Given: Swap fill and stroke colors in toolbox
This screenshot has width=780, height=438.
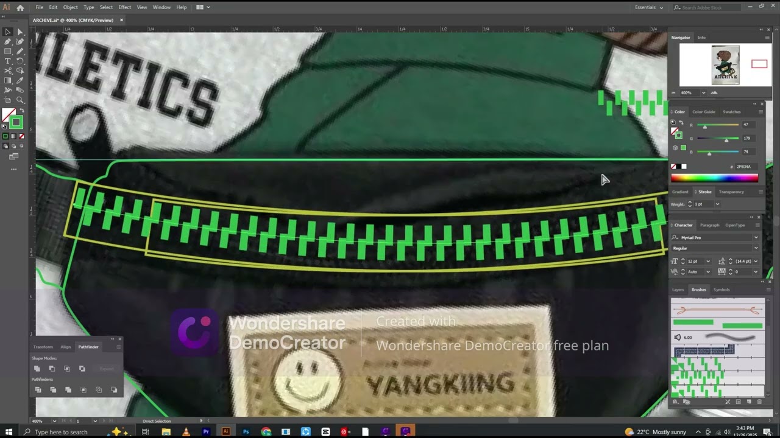Looking at the screenshot, I should [21, 110].
